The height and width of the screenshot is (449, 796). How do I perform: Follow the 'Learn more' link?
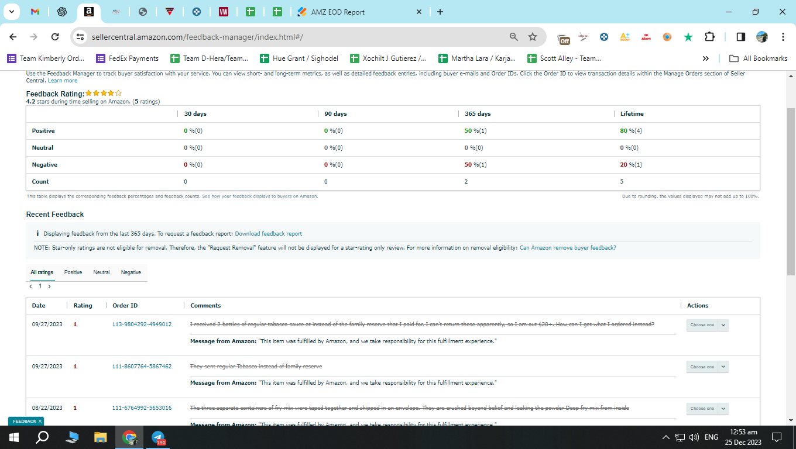pyautogui.click(x=63, y=81)
